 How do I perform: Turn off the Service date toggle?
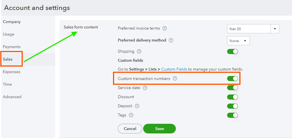(x=232, y=88)
